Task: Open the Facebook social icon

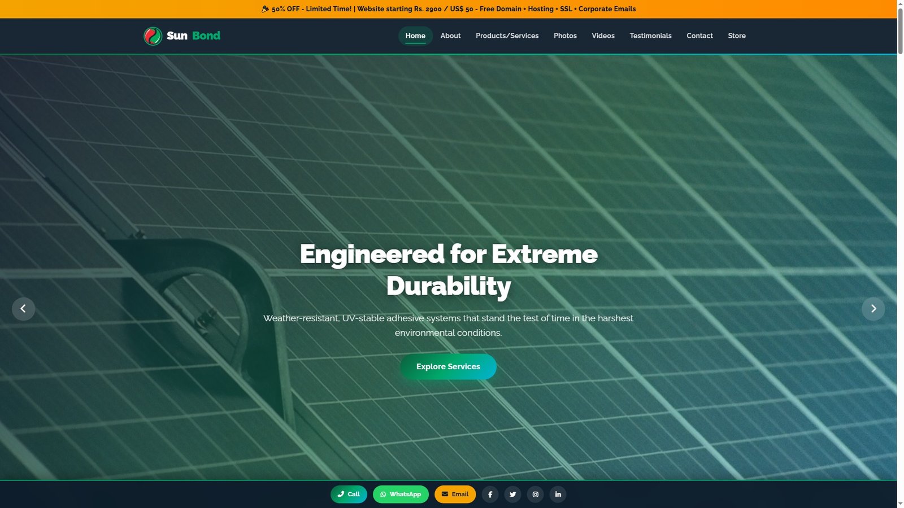Action: point(490,494)
